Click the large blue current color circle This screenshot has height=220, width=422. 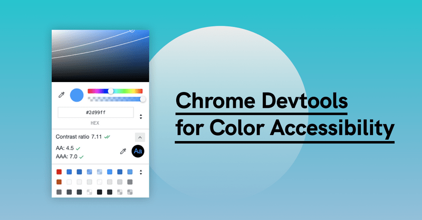[x=76, y=95]
